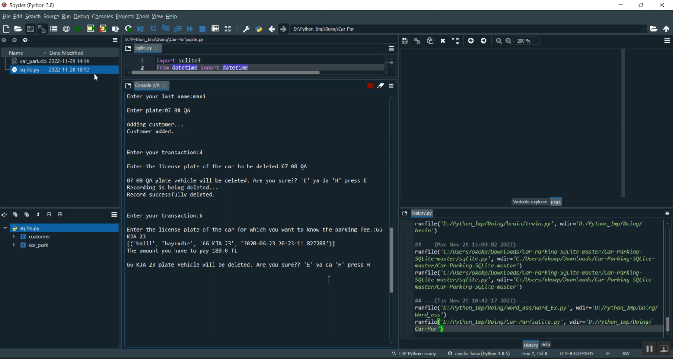The height and width of the screenshot is (359, 673).
Task: Open the working directory dropdown arrow
Action: click(645, 29)
